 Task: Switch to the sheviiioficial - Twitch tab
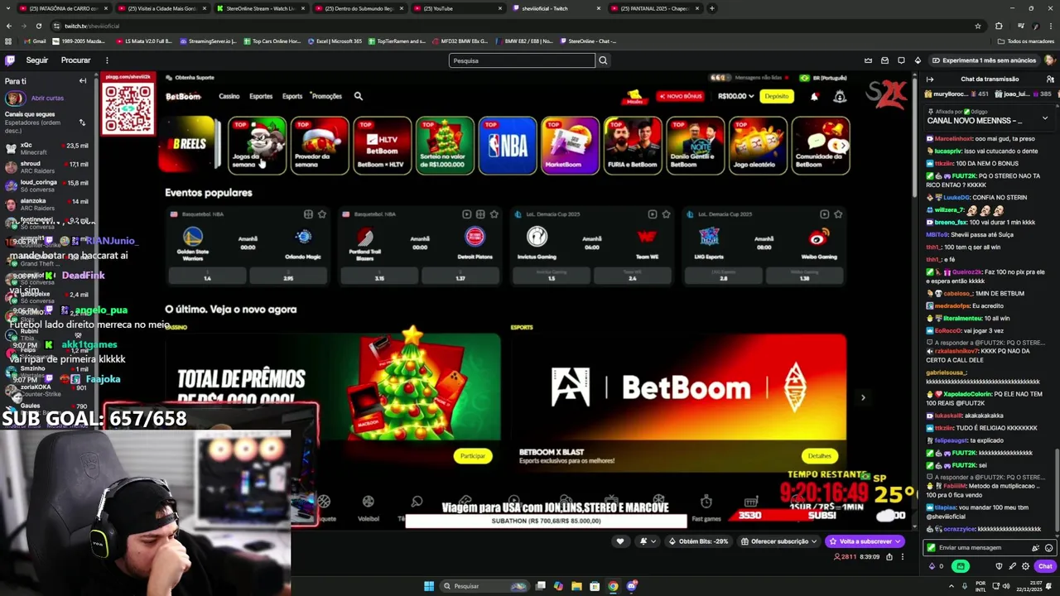(x=555, y=8)
